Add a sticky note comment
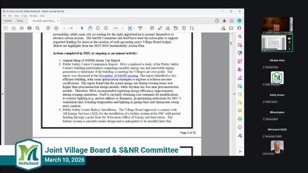 click(x=152, y=28)
